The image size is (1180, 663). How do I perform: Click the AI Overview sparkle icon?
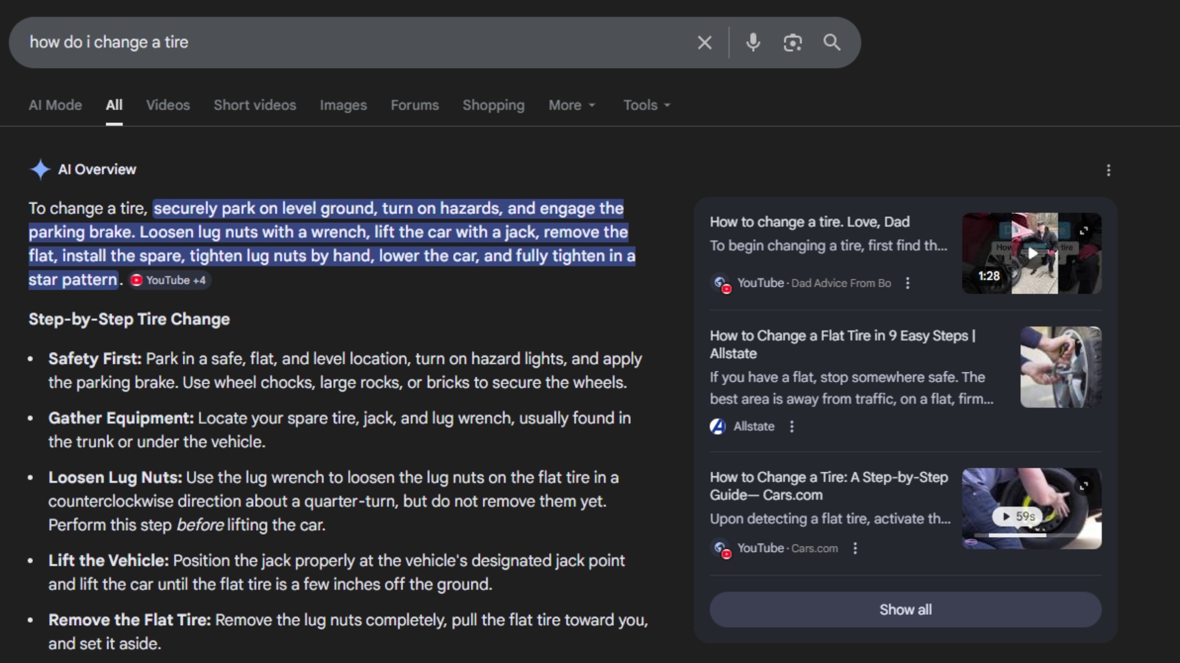(x=40, y=169)
